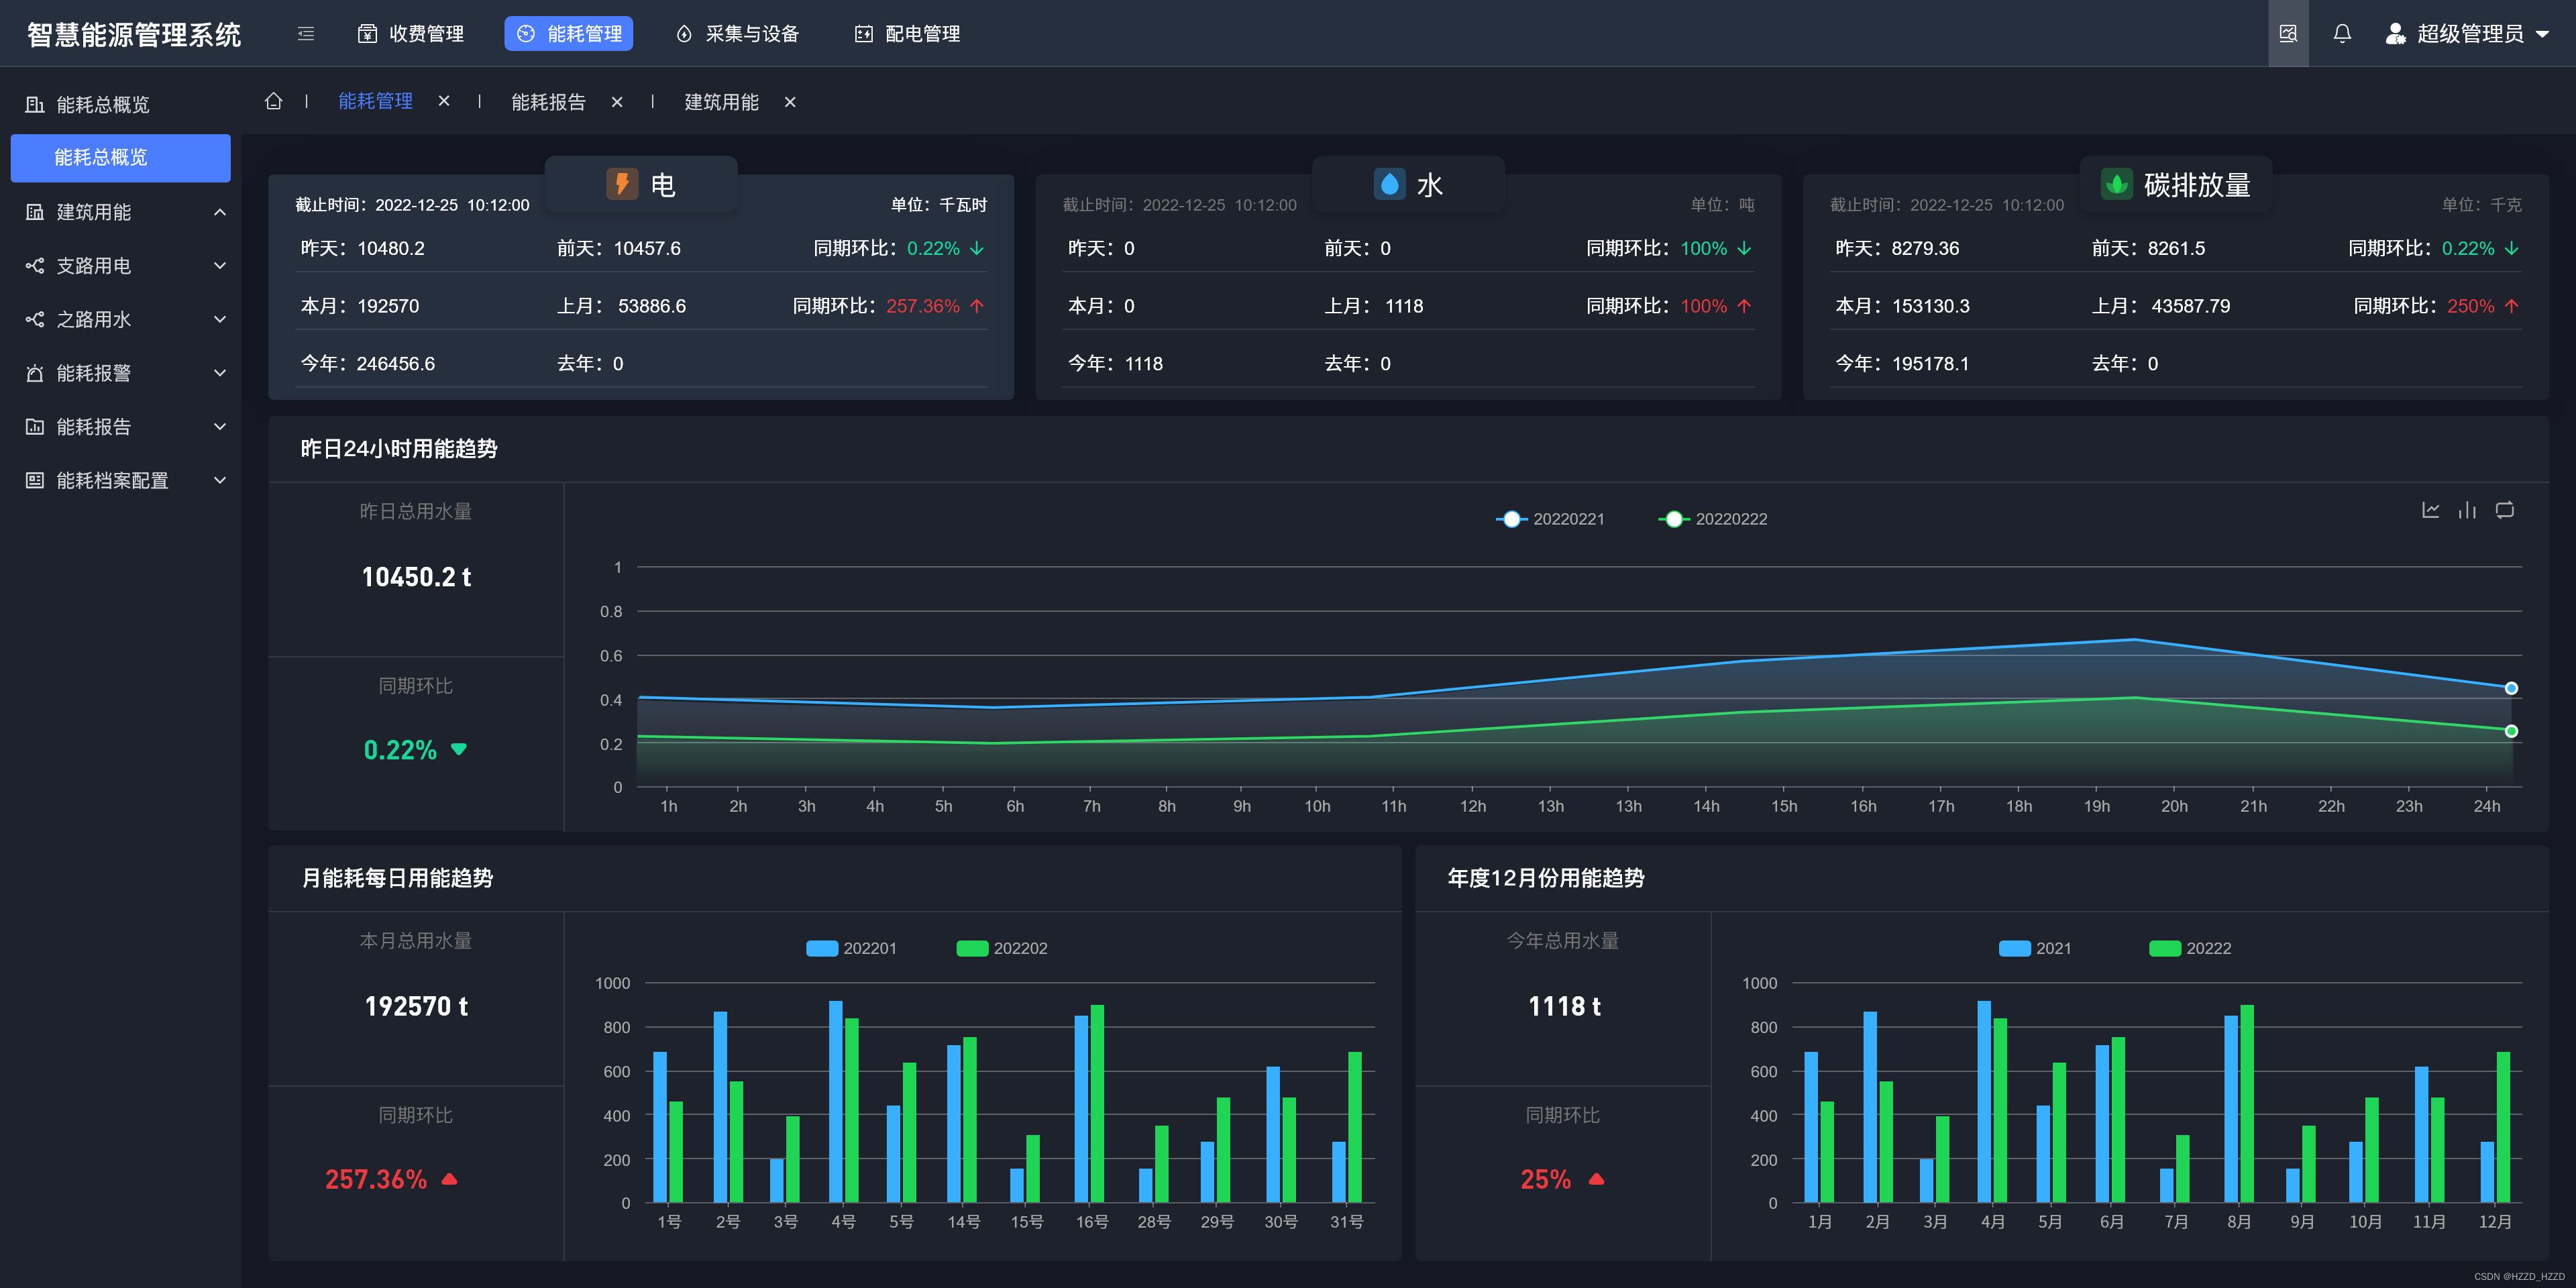The height and width of the screenshot is (1288, 2576).
Task: Switch chart to line view icon
Action: pyautogui.click(x=2430, y=510)
